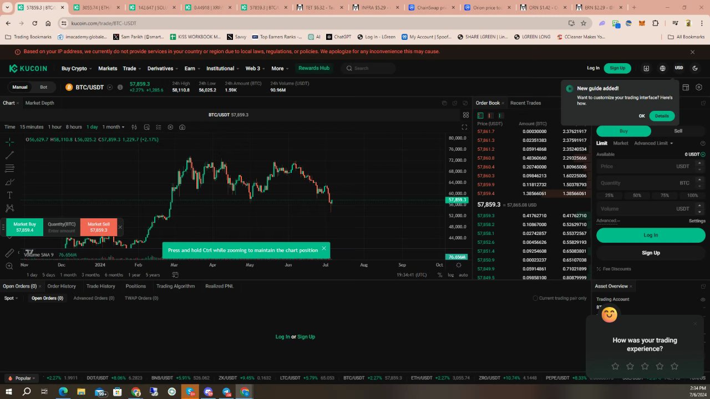The width and height of the screenshot is (710, 399).
Task: Switch to Market Depth tab
Action: (40, 103)
